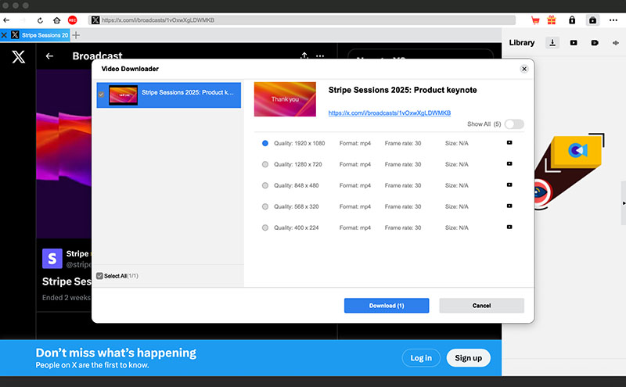The height and width of the screenshot is (387, 626).
Task: Click the gift box icon
Action: [552, 20]
